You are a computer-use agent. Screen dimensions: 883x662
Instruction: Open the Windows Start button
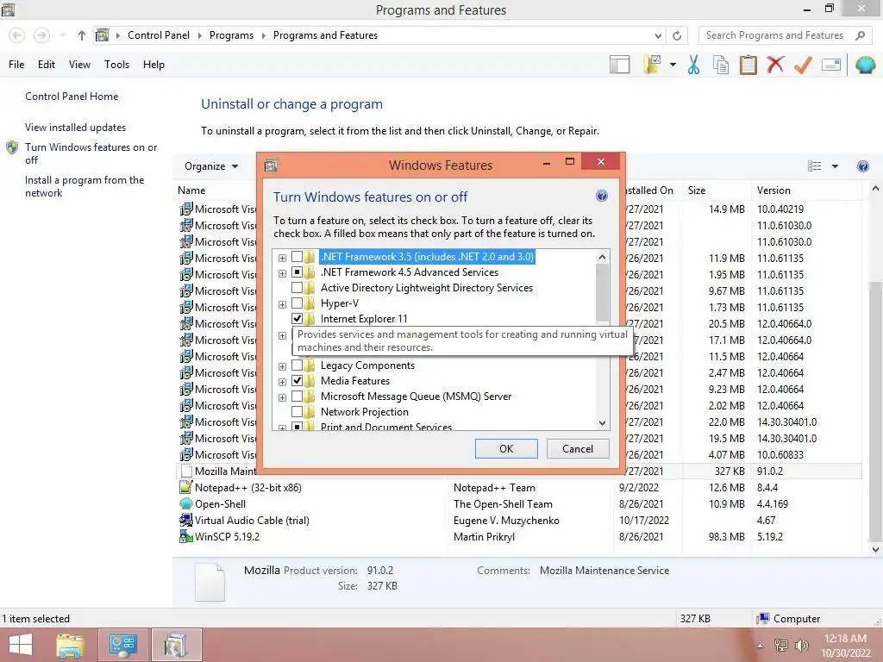tap(21, 645)
